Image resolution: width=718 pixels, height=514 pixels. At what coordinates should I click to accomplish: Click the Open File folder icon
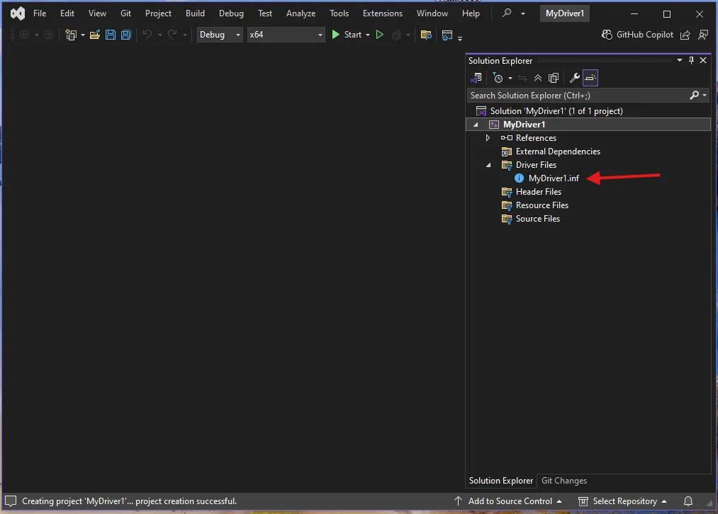[x=95, y=35]
